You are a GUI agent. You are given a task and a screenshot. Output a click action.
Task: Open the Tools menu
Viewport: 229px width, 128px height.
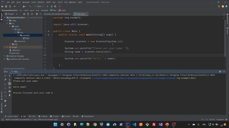(x=60, y=2)
